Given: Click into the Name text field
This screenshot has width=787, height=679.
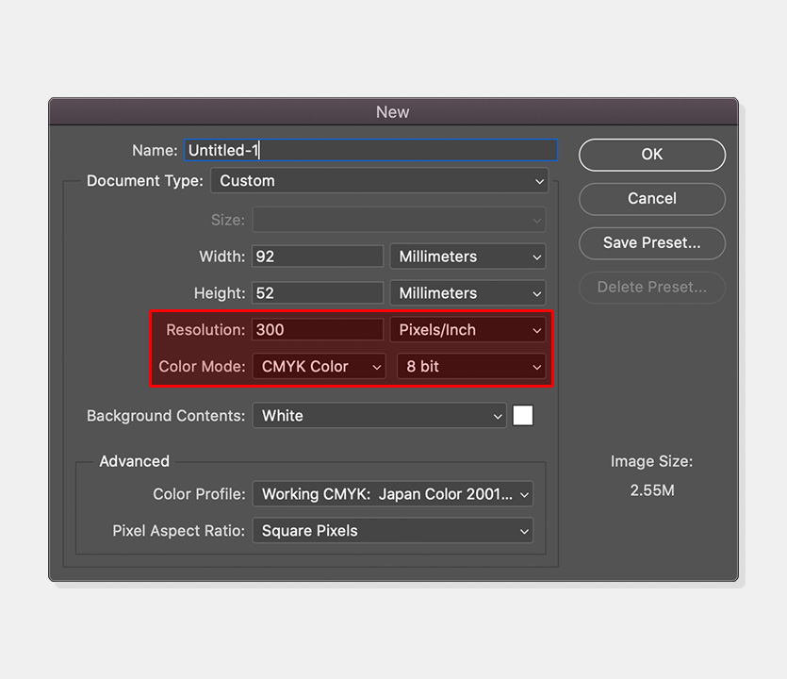Looking at the screenshot, I should tap(371, 150).
